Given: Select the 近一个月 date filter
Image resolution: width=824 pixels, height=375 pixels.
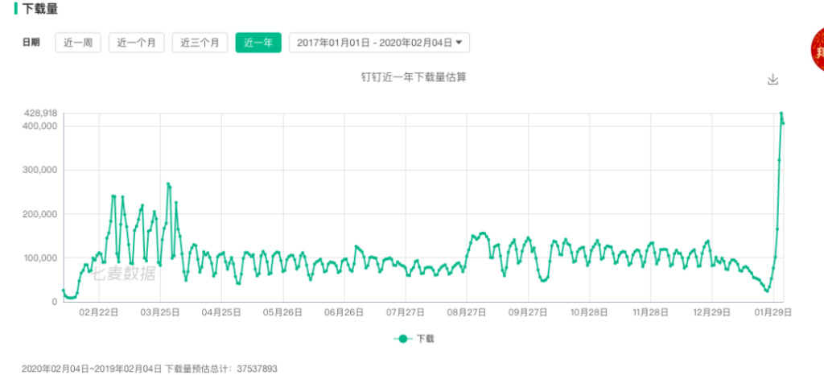Looking at the screenshot, I should [x=137, y=43].
